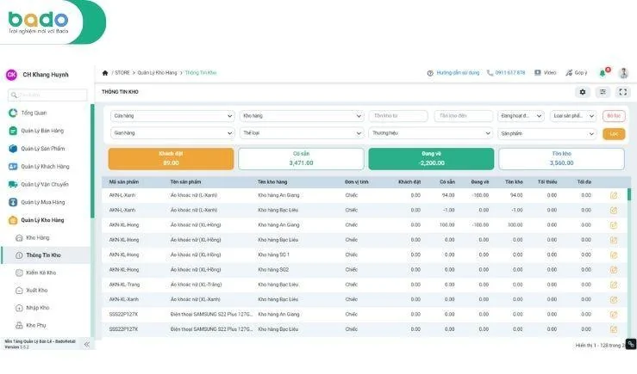Focus the sidebar search box

tap(47, 95)
